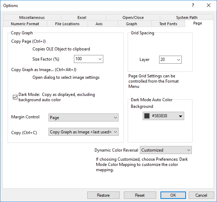The height and width of the screenshot is (202, 217).
Task: Expand the Dynamic Color Reversal dropdown
Action: [x=166, y=150]
